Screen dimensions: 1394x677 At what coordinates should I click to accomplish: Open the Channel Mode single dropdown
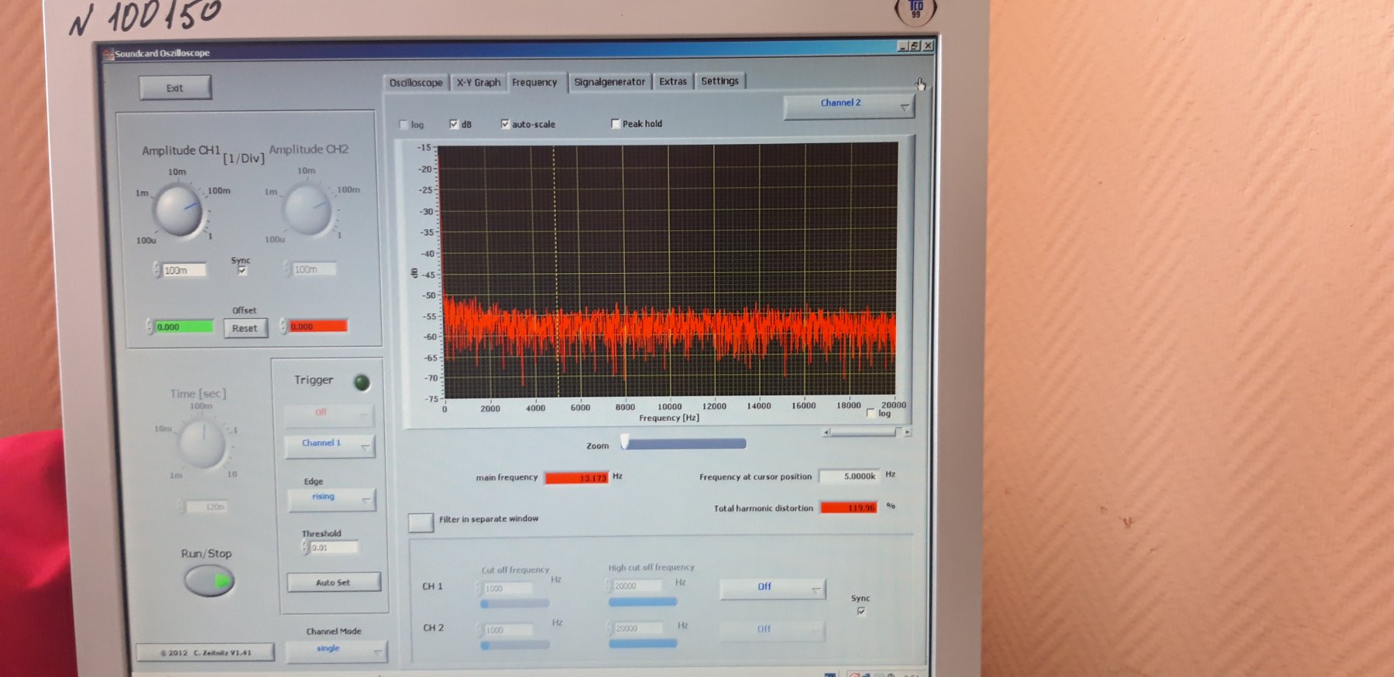tap(335, 651)
